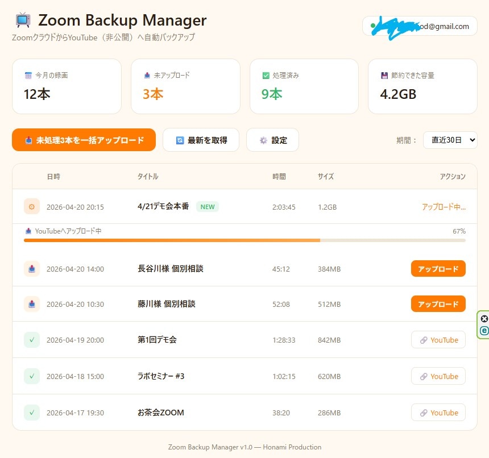The width and height of the screenshot is (489, 458).
Task: Select the 藤川様 個別相談 title
Action: coord(166,304)
